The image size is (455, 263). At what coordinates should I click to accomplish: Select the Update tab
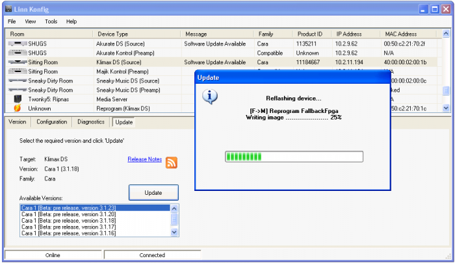click(x=124, y=122)
